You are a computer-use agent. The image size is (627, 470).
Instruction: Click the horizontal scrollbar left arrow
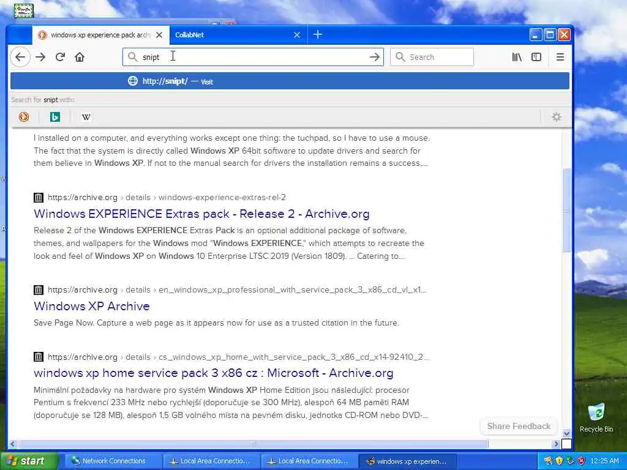click(x=12, y=444)
